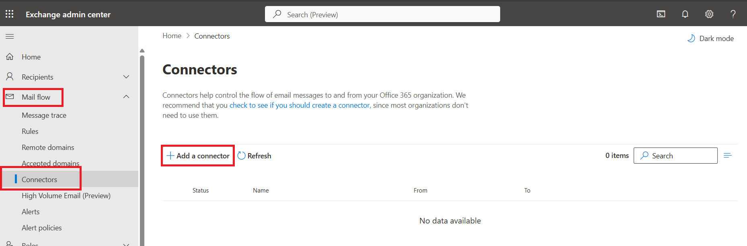
Task: Click the Mail flow envelope icon
Action: 10,96
